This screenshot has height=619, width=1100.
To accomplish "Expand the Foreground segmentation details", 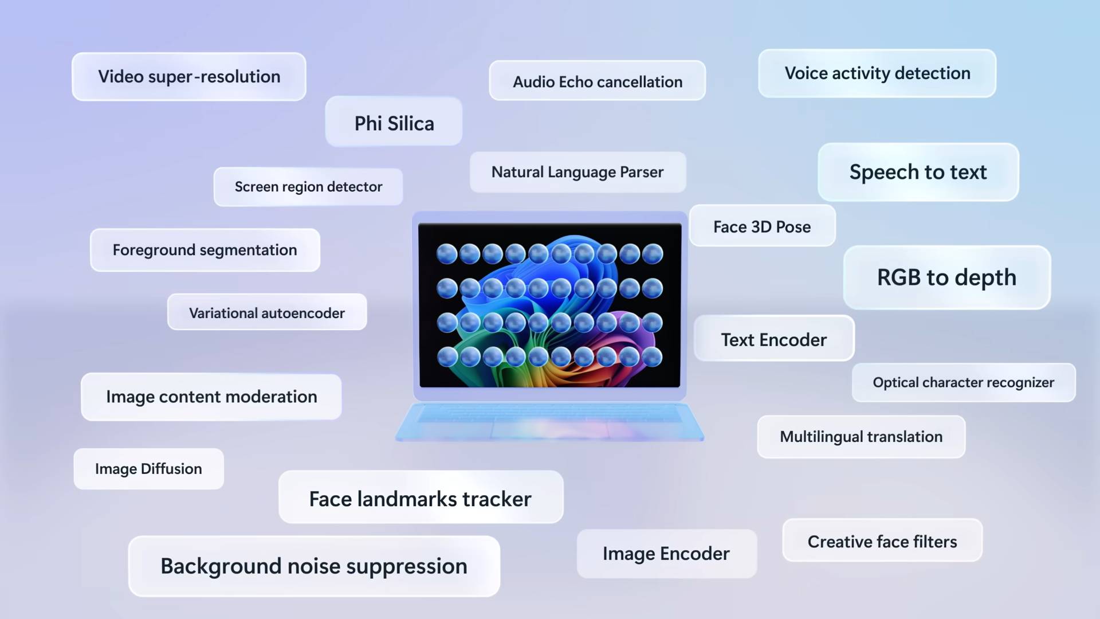I will click(205, 249).
